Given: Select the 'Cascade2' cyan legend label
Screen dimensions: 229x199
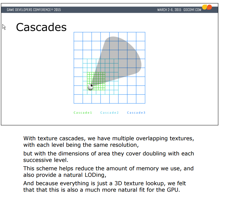Looking at the screenshot, I should pyautogui.click(x=109, y=113).
